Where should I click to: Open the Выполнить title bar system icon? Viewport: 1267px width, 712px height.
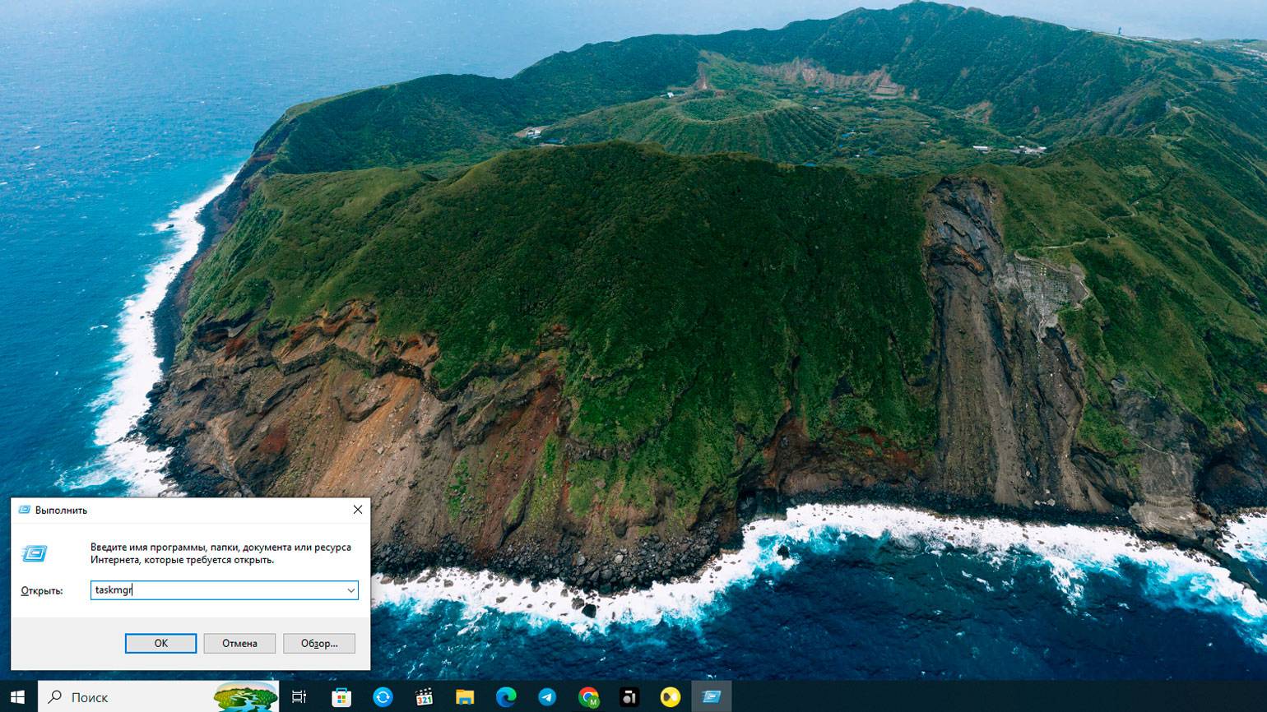pos(24,510)
